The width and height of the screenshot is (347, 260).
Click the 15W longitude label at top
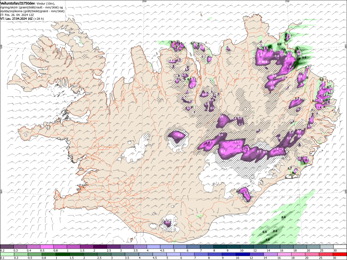[287, 1]
